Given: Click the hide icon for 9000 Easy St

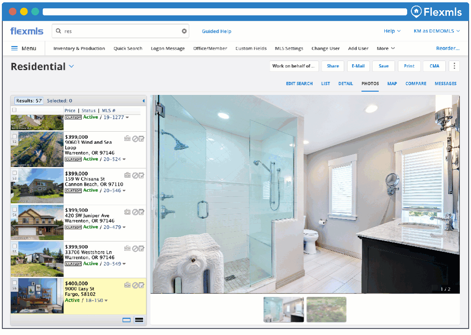Looking at the screenshot, I should [x=135, y=285].
